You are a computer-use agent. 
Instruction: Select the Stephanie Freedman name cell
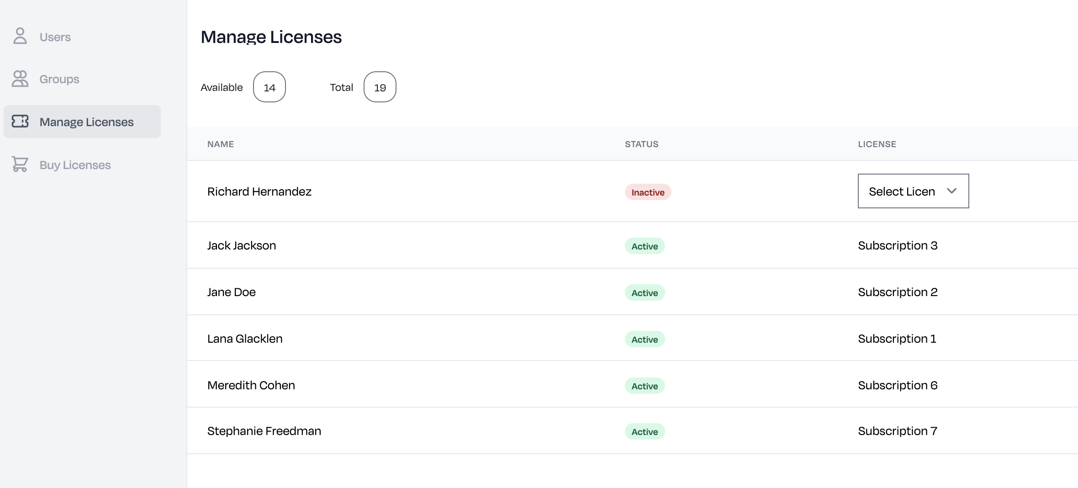(x=264, y=431)
